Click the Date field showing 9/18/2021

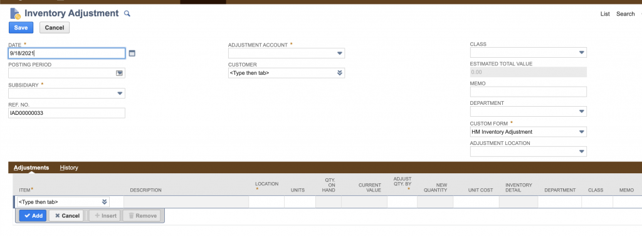point(66,53)
